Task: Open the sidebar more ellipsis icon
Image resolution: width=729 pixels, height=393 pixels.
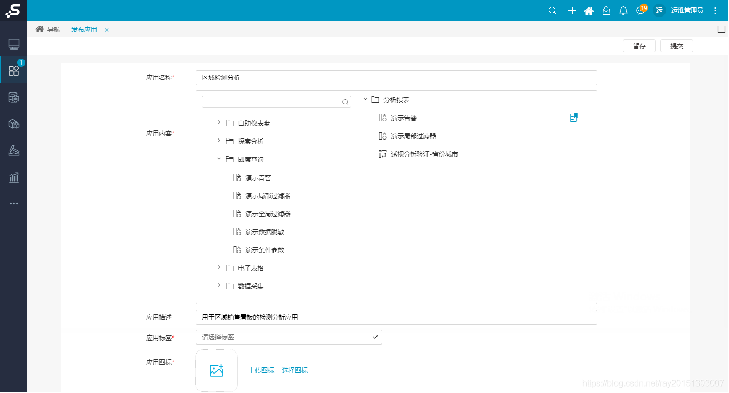Action: point(14,203)
